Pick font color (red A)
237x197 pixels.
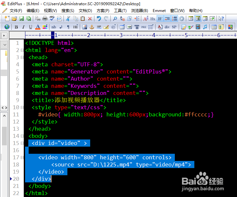(x=38, y=27)
